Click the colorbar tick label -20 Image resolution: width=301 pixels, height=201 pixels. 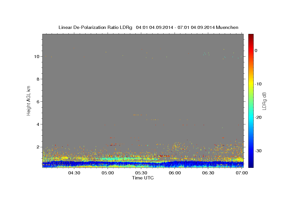click(x=258, y=117)
